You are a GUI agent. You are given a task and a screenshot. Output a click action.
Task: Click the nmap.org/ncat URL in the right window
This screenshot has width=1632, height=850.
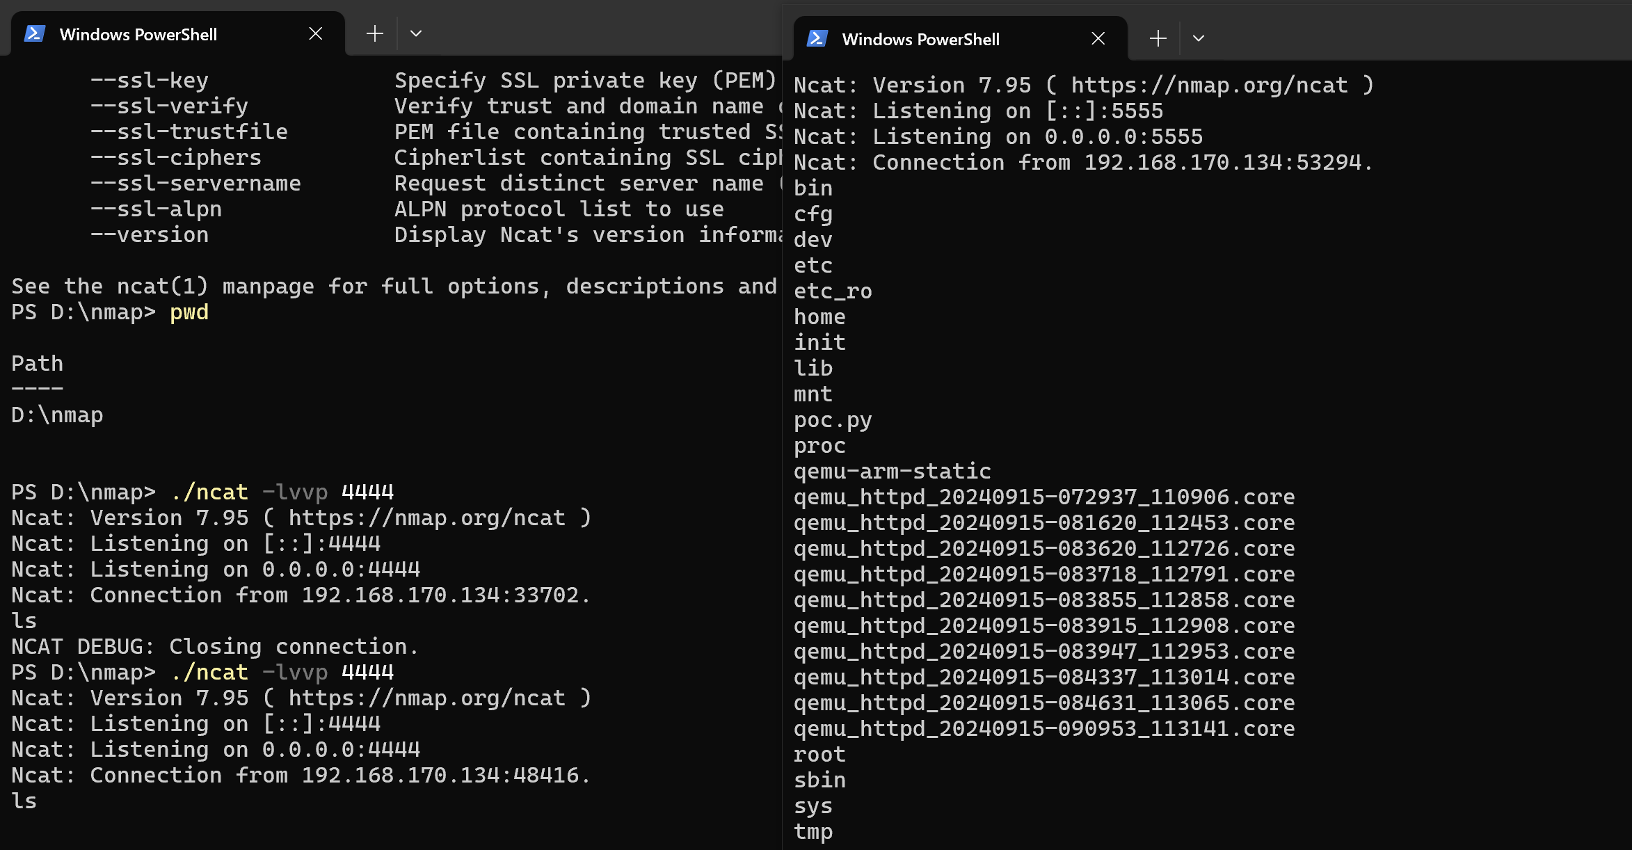1209,85
